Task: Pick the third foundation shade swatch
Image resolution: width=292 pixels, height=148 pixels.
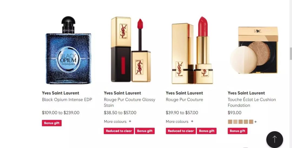Action: coord(241,122)
